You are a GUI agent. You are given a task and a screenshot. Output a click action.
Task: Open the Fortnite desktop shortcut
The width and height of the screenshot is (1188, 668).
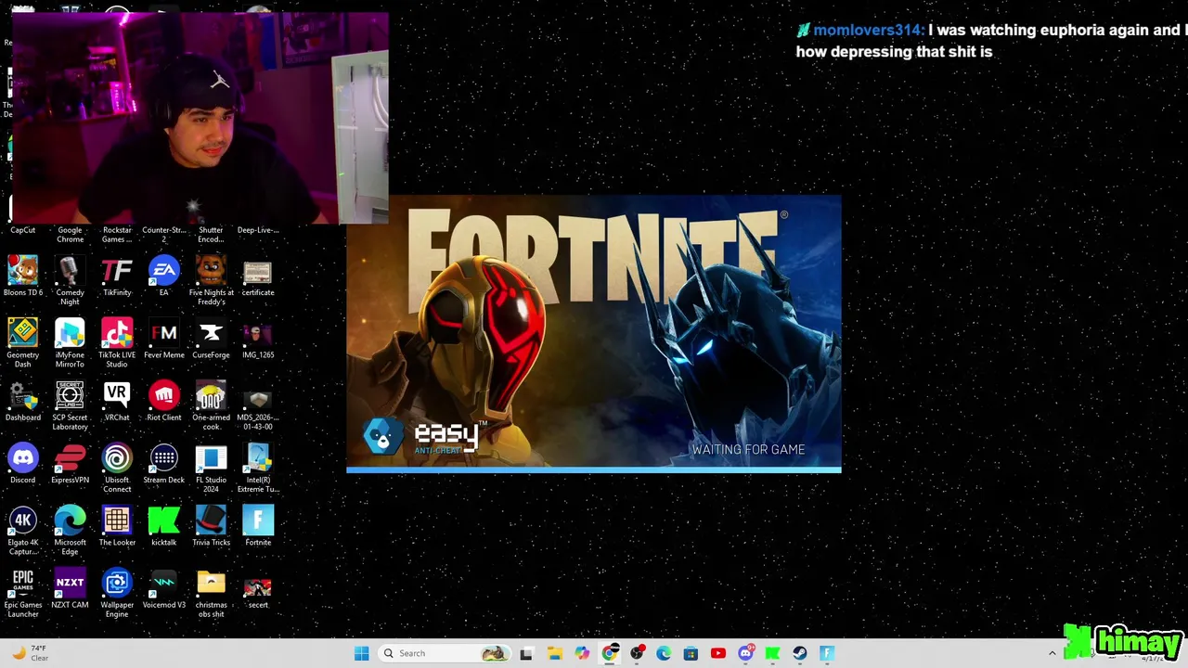tap(258, 525)
